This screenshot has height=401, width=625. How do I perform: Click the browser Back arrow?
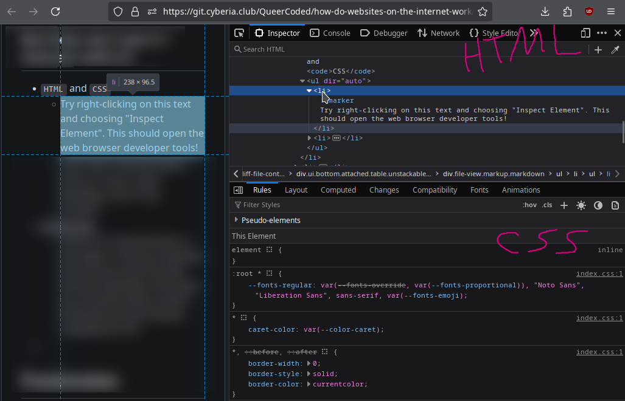pyautogui.click(x=12, y=12)
